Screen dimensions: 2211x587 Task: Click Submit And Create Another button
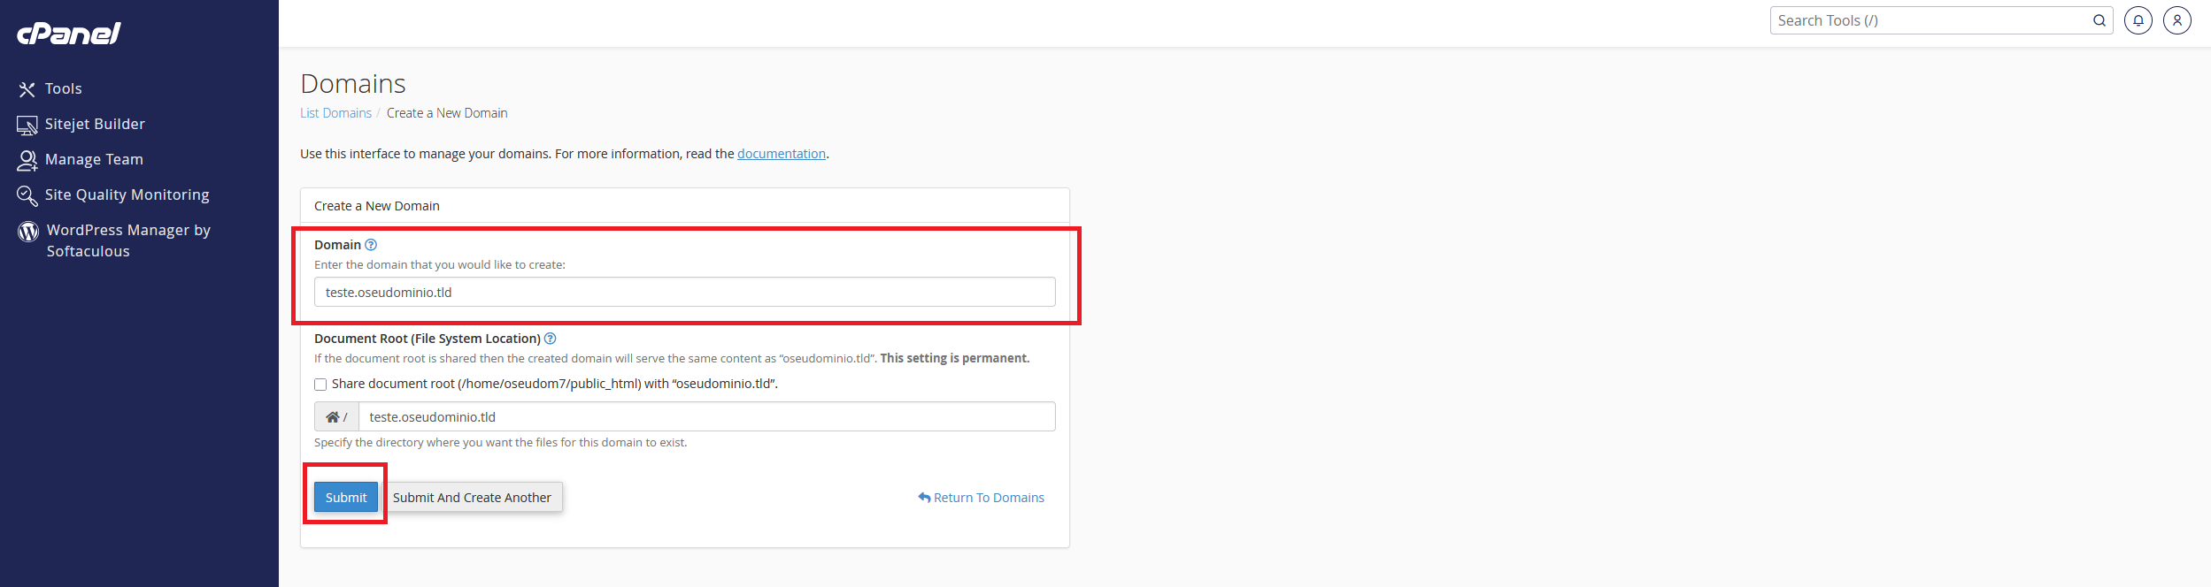tap(472, 498)
